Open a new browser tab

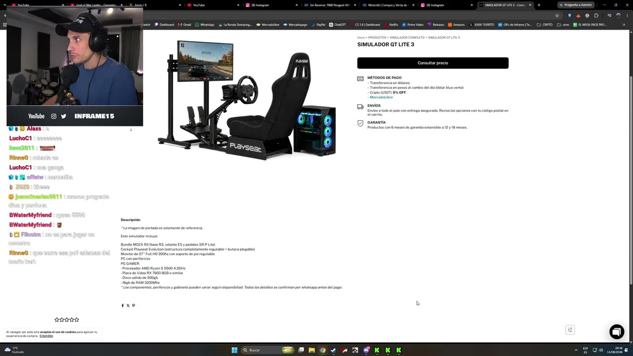[x=539, y=5]
